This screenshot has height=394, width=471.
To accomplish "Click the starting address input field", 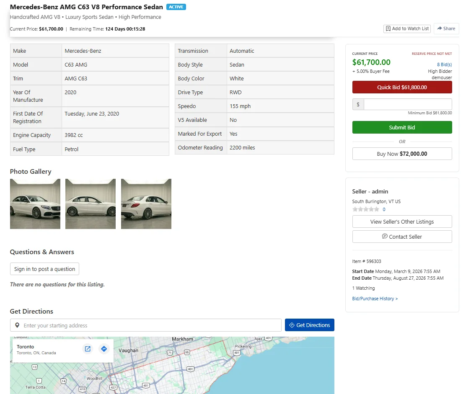I will click(146, 325).
